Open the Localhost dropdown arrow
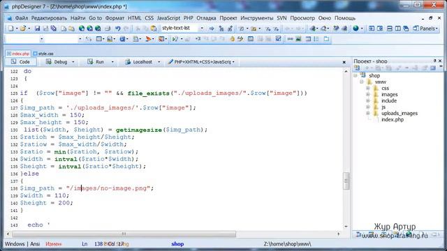This screenshot has height=251, width=447. pyautogui.click(x=159, y=62)
